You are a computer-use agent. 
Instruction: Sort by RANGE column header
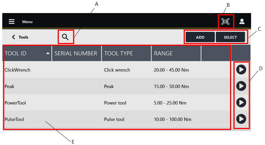point(163,53)
